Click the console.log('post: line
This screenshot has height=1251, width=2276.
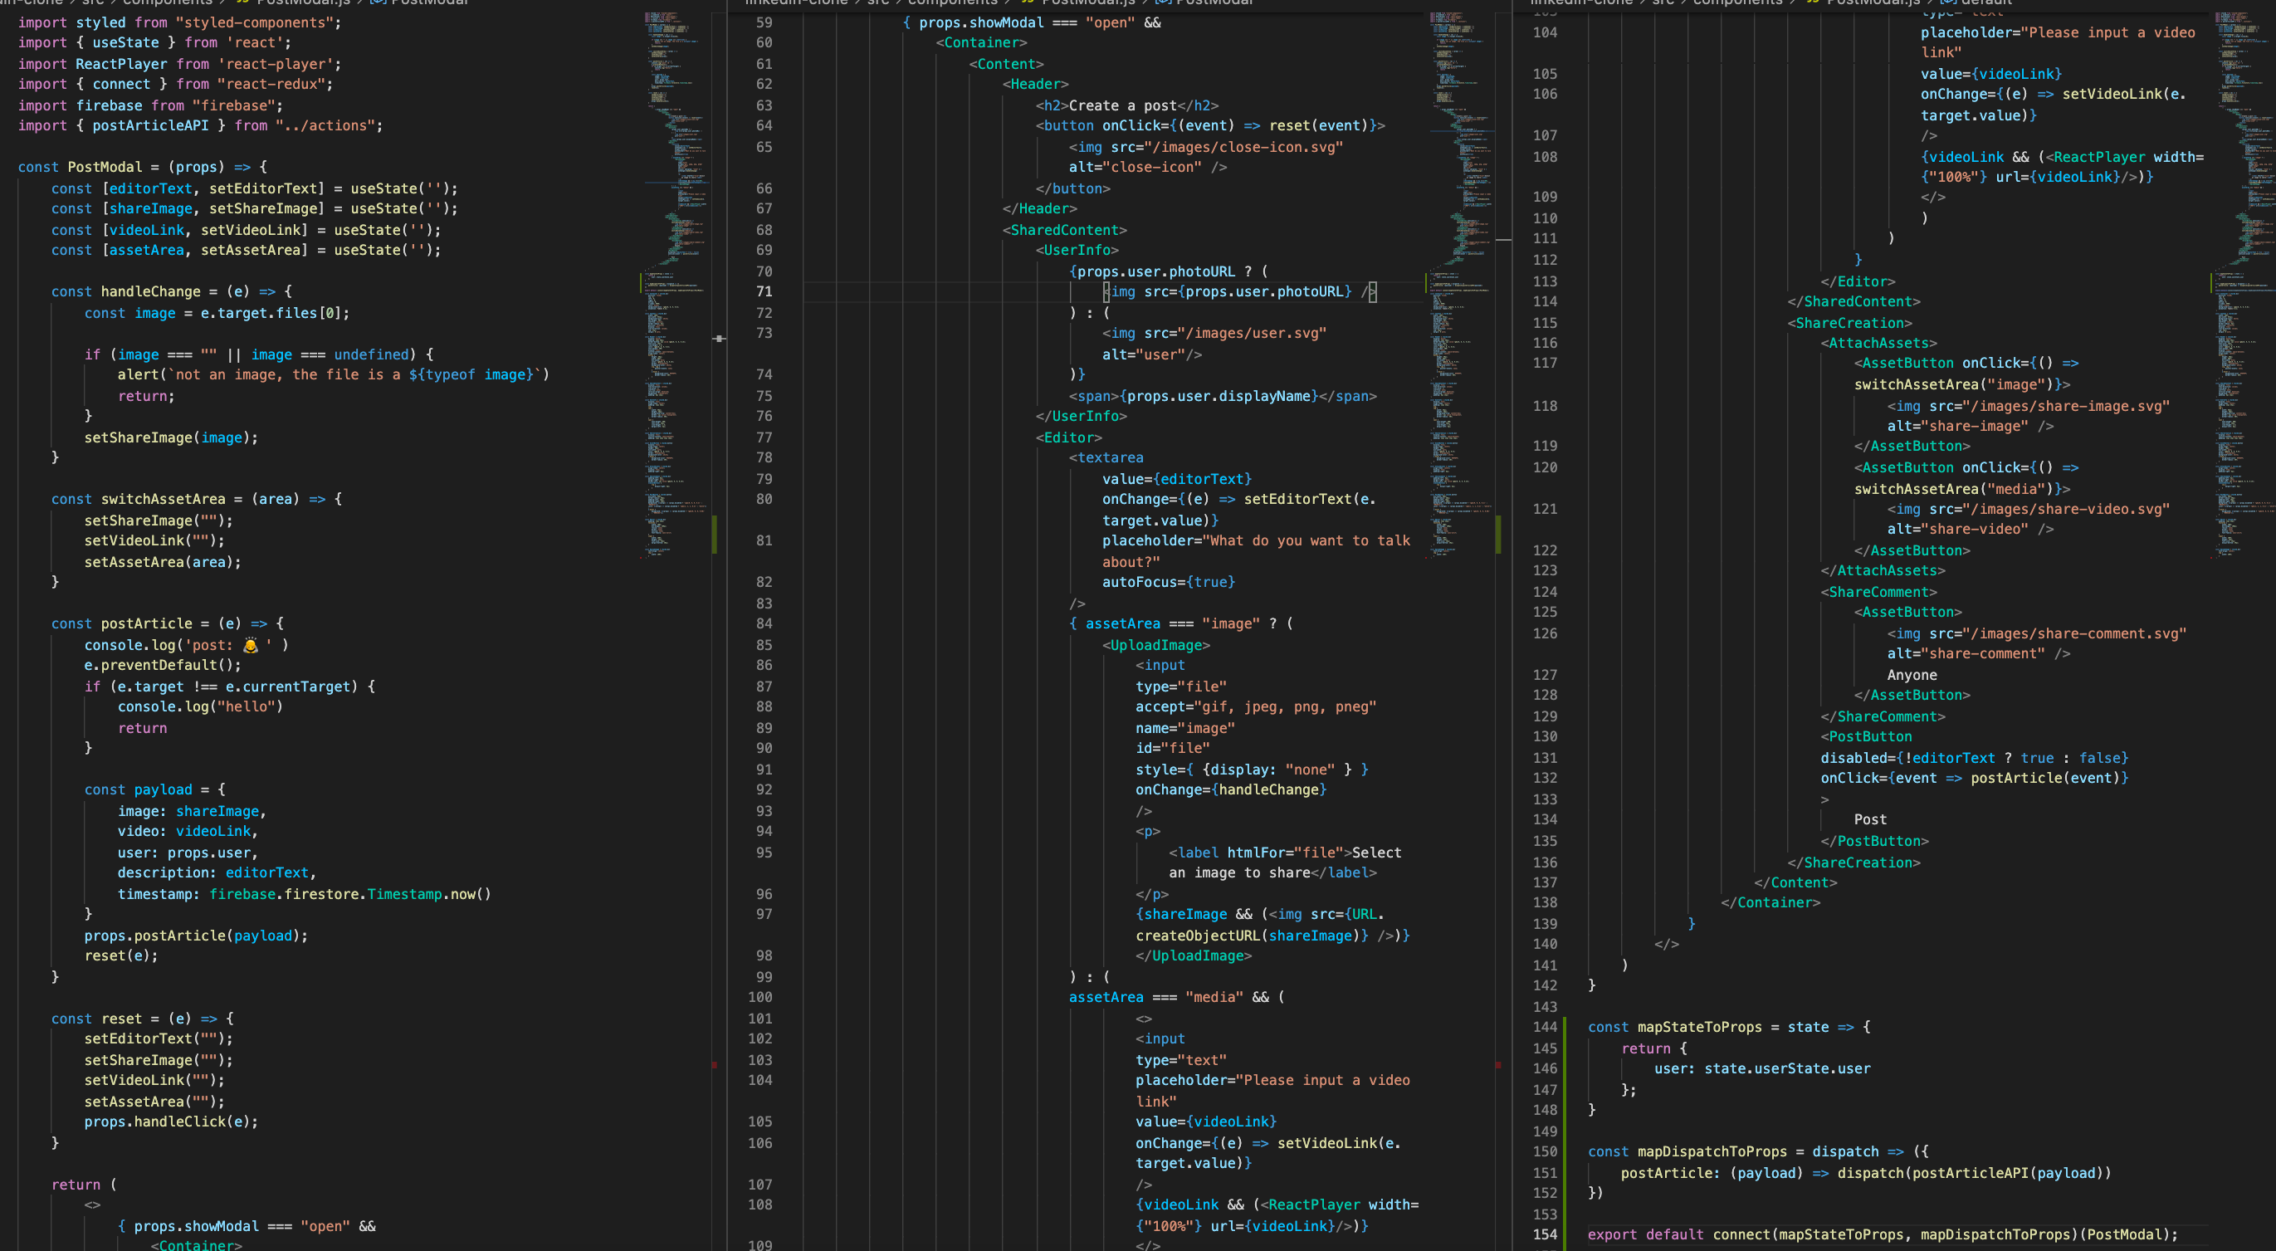187,645
